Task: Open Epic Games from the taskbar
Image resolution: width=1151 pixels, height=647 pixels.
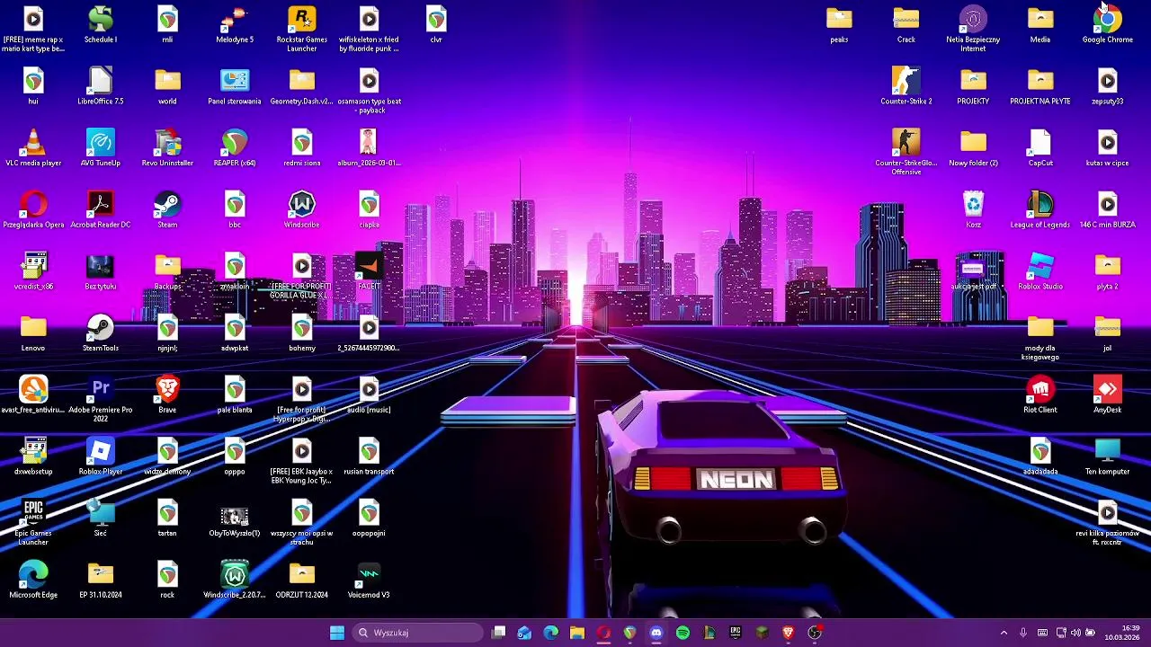Action: pos(736,633)
